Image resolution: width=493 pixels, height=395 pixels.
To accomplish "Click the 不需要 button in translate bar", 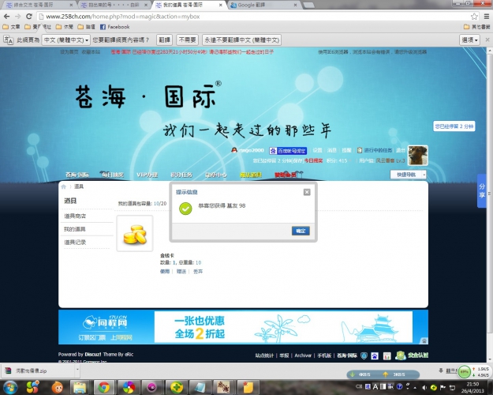I will tap(187, 39).
